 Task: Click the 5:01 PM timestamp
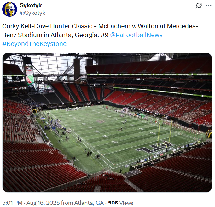tap(12, 203)
